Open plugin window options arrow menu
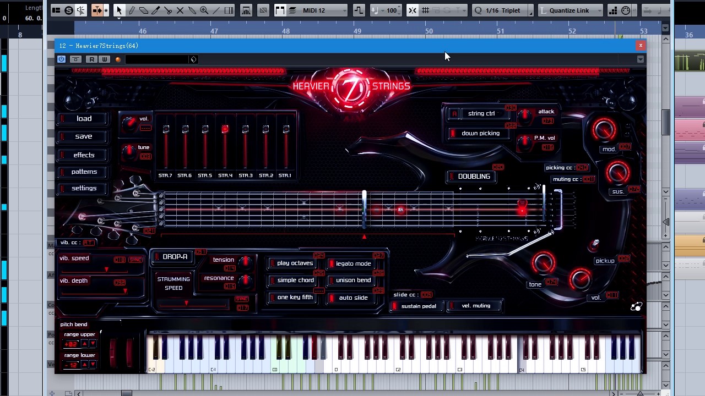 pyautogui.click(x=640, y=59)
